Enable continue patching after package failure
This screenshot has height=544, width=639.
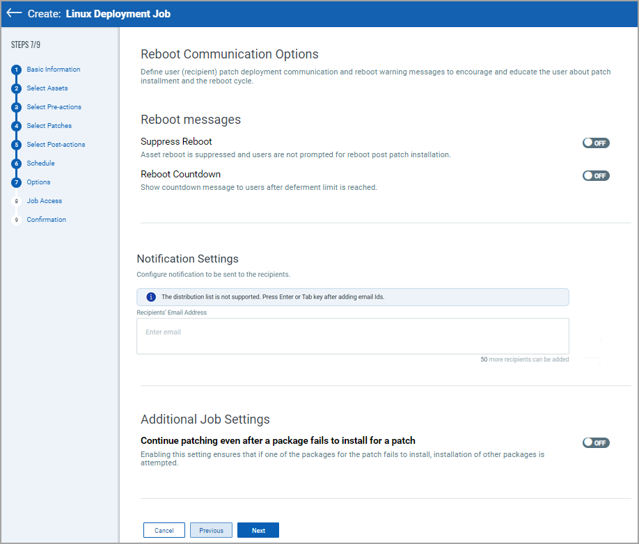coord(596,442)
